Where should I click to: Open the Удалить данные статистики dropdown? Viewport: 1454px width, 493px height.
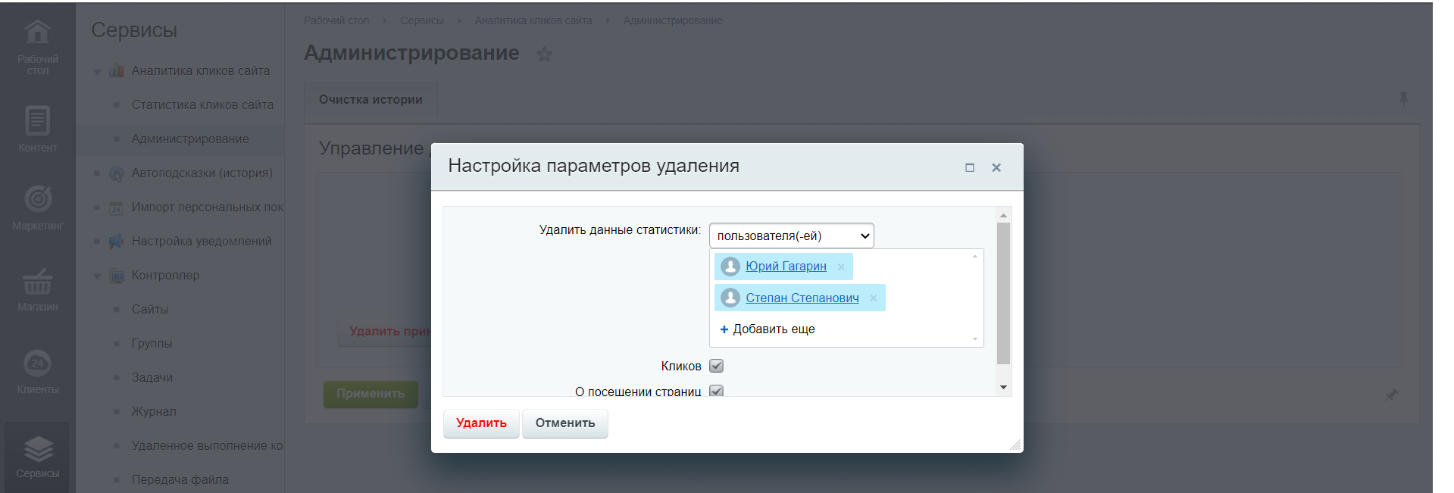(791, 236)
